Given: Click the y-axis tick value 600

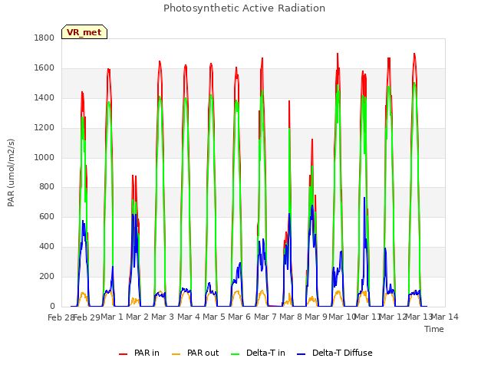Looking at the screenshot, I should pos(47,216).
